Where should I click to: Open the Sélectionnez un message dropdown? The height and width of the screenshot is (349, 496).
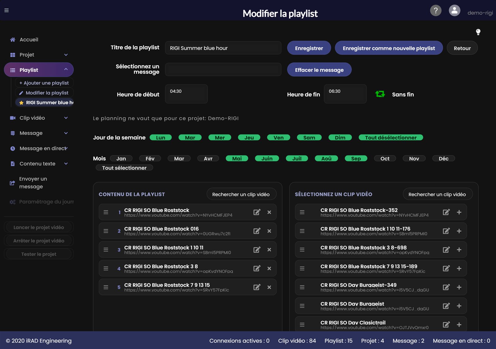pos(223,69)
